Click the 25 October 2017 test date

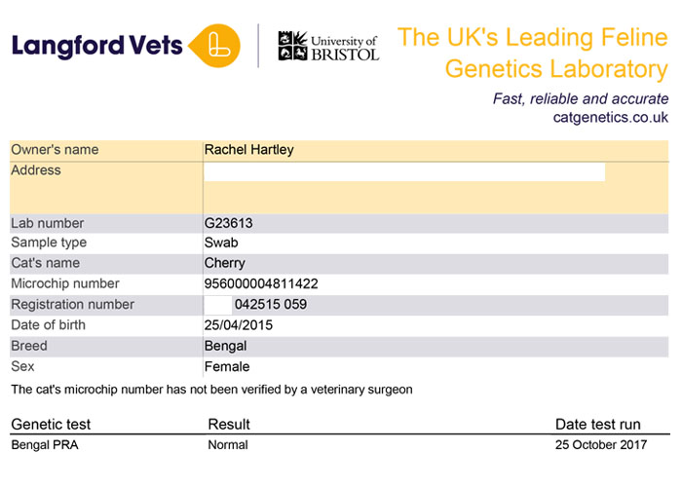pyautogui.click(x=601, y=445)
